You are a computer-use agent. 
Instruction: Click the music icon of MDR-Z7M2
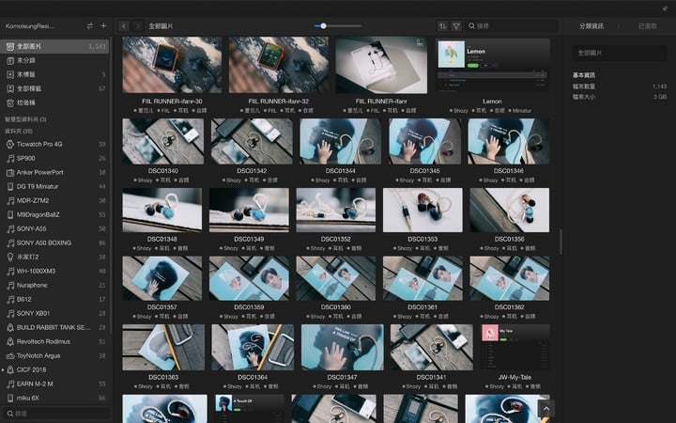click(10, 201)
